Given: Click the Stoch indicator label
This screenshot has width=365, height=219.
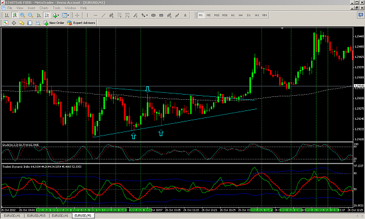Looking at the screenshot, I should pos(20,145).
